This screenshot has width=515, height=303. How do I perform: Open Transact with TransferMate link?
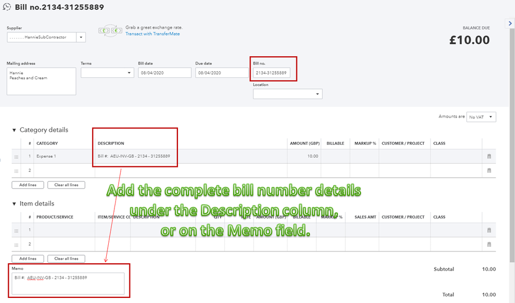153,34
